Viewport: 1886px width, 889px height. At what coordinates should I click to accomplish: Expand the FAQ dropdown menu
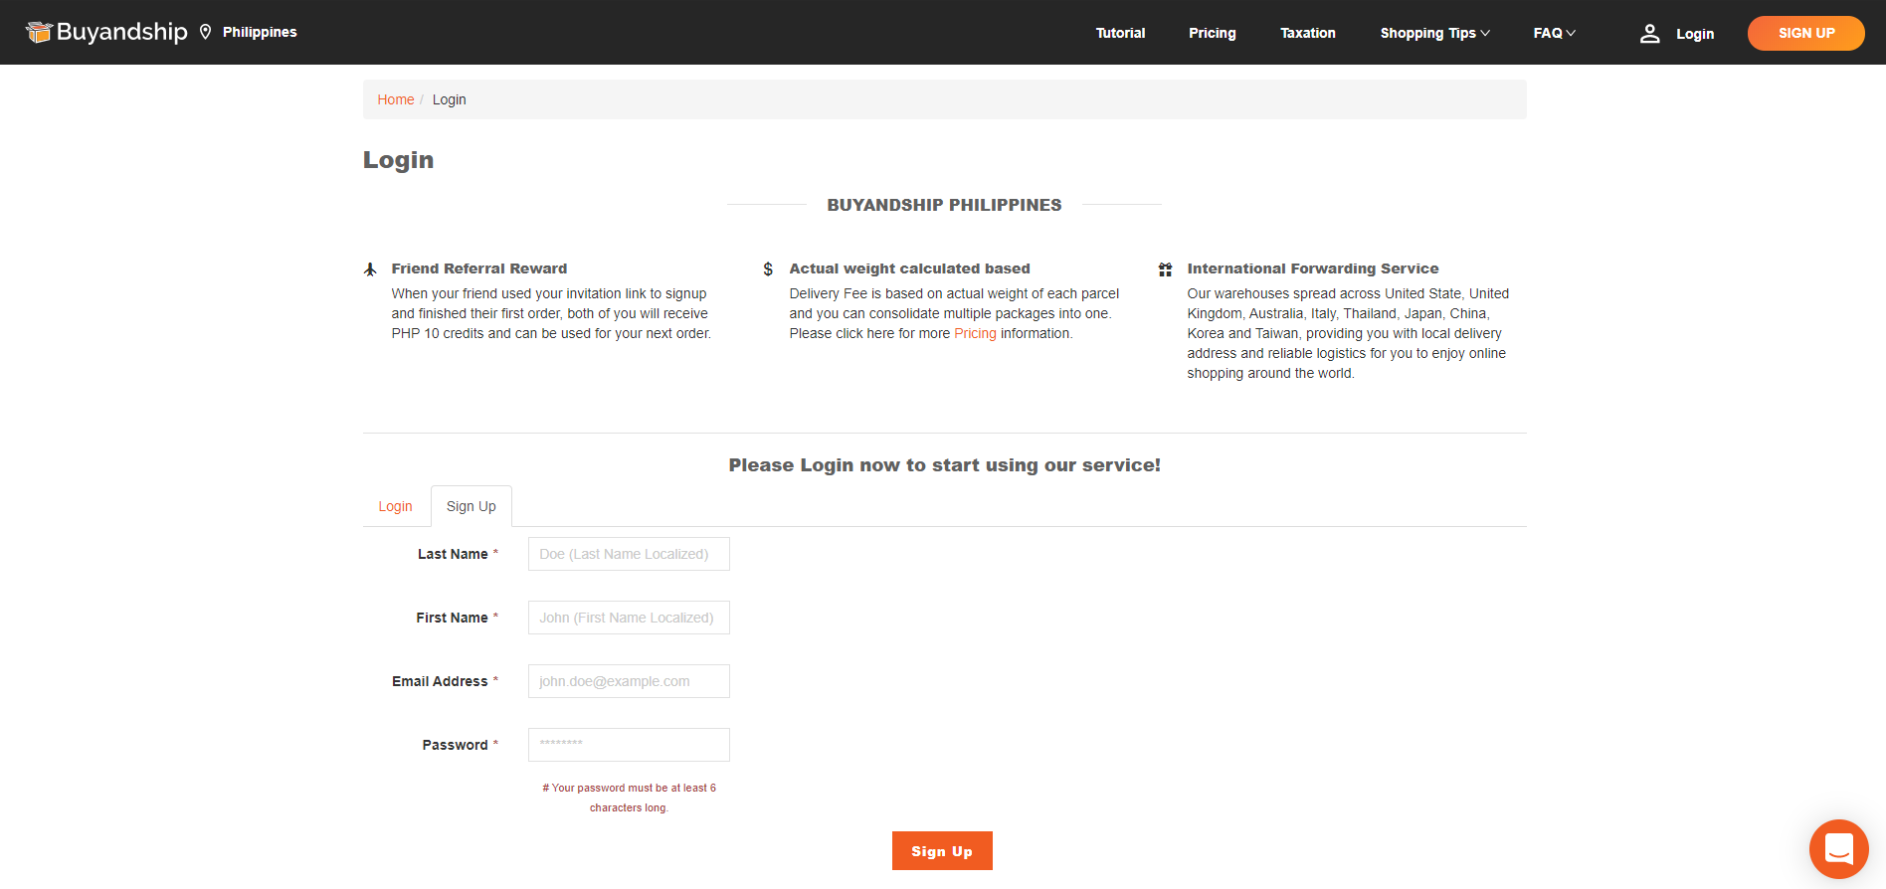1554,33
